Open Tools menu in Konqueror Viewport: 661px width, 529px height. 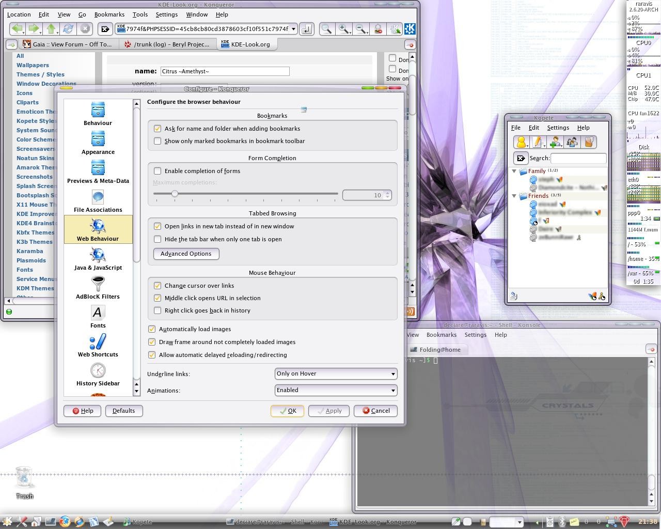coord(140,14)
